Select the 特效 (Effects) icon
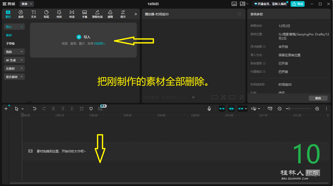The width and height of the screenshot is (333, 186). pos(59,14)
